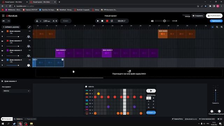Click Добавить дорожку add track button

(x=11, y=27)
